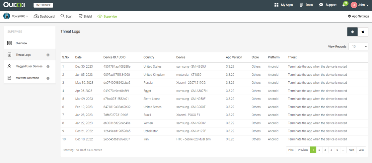372x163 pixels.
Task: Click info icon beside Malware Detection
Action: (x=48, y=78)
